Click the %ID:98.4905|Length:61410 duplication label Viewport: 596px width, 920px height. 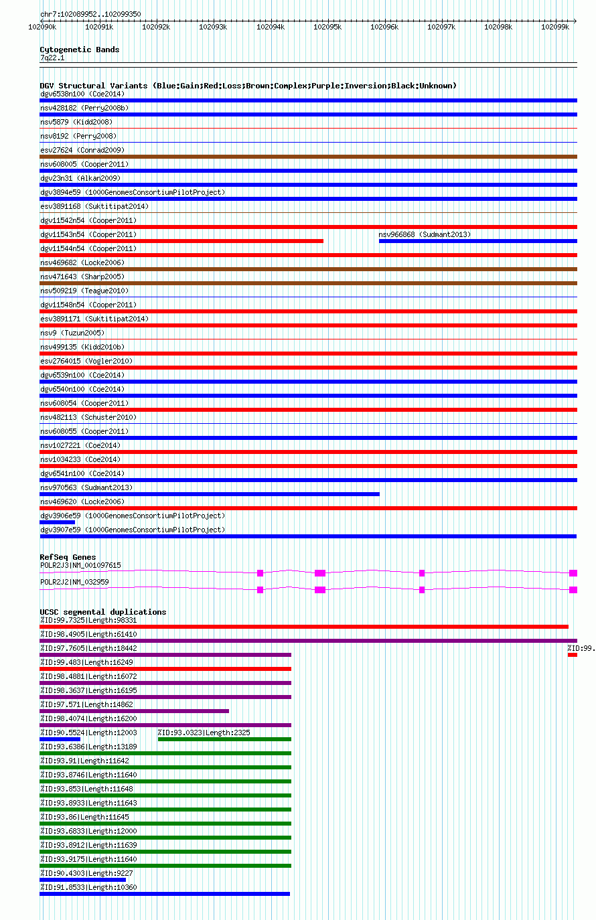[x=88, y=634]
